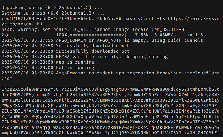
Task: Click the root@182fa886 shell prompt
Action: (x=61, y=18)
